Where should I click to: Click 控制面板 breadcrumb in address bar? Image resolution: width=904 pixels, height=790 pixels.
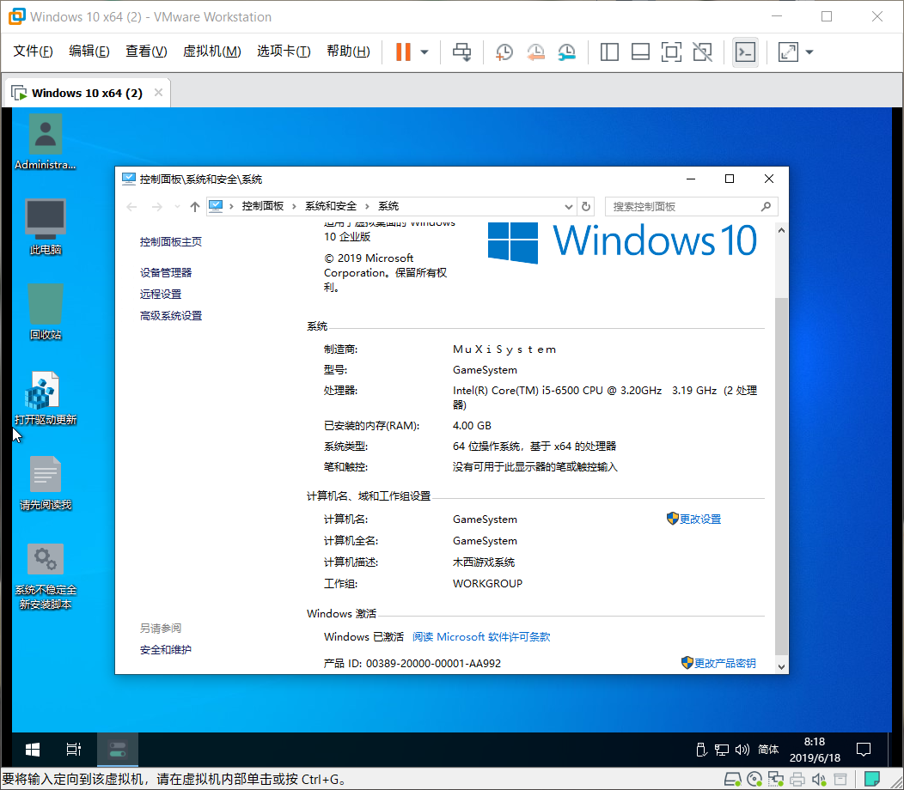[263, 206]
